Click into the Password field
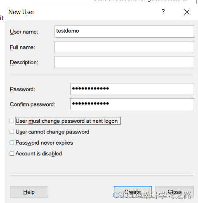Screen dimensions: 198x203 pos(132,89)
